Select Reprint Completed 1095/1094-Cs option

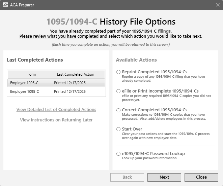point(118,72)
